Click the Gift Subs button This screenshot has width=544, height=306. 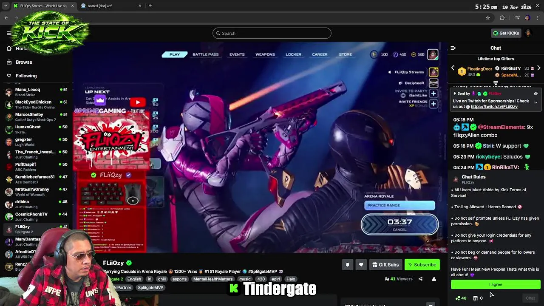pos(385,265)
